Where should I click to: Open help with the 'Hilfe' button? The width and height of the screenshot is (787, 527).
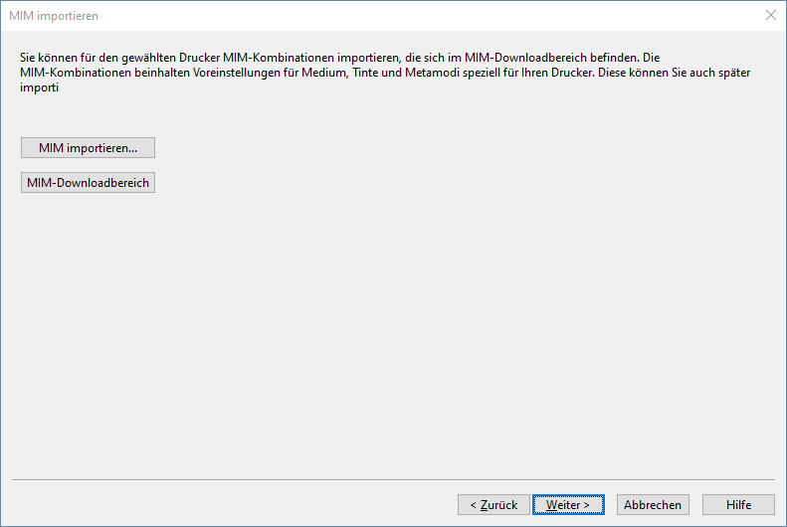click(x=738, y=504)
